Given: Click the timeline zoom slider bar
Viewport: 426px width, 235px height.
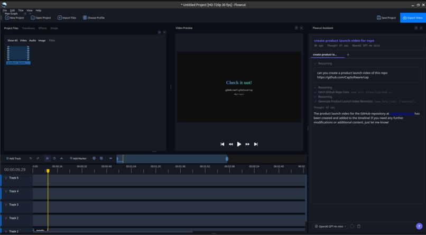Looking at the screenshot, I should point(172,159).
